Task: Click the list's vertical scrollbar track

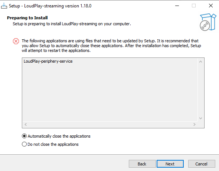Action: 200,90
